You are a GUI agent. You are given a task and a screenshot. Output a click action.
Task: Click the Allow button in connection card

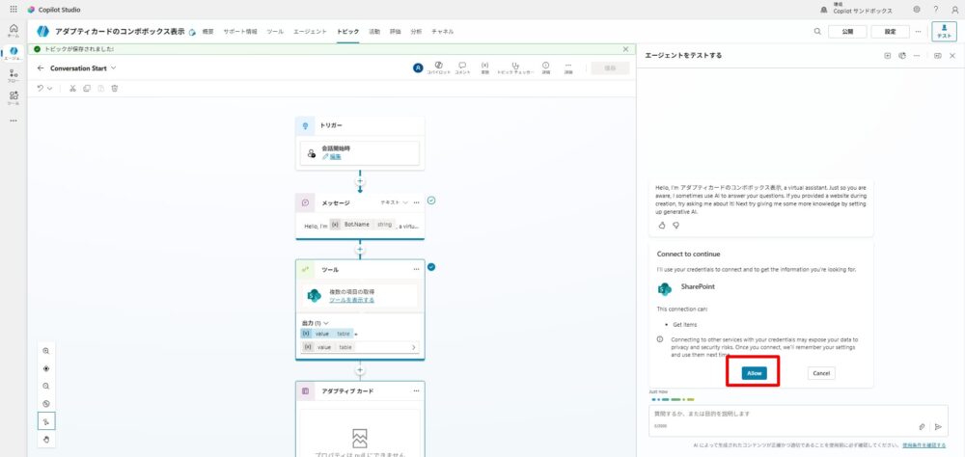point(755,373)
